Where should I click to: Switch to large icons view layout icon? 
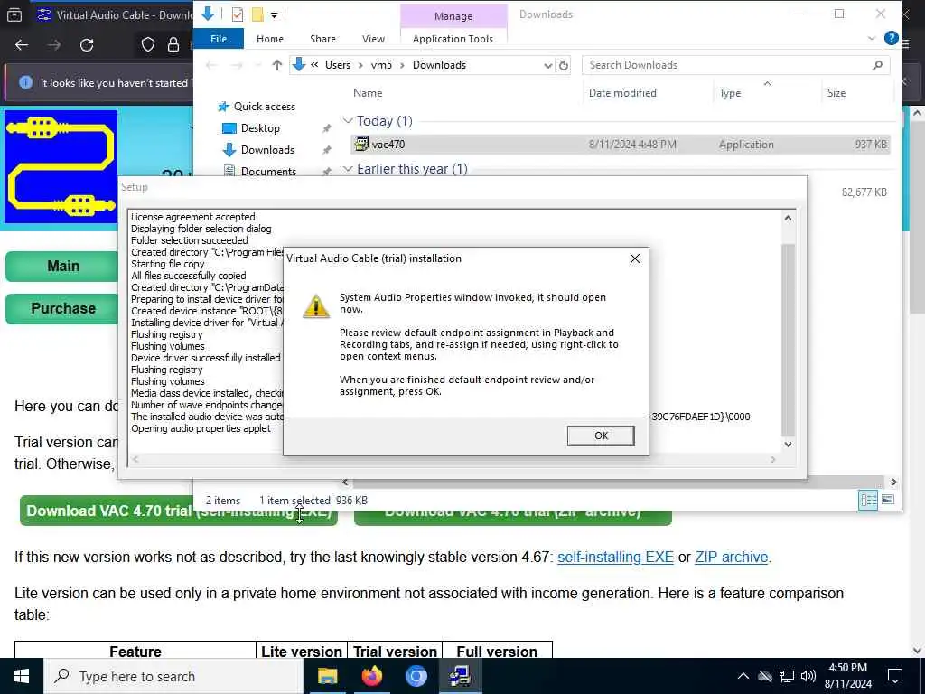point(887,501)
